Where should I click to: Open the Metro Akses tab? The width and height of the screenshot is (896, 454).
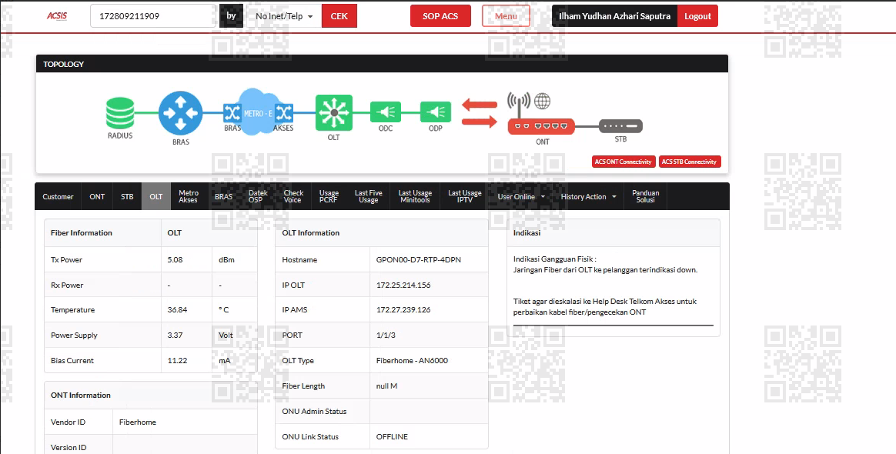(189, 196)
